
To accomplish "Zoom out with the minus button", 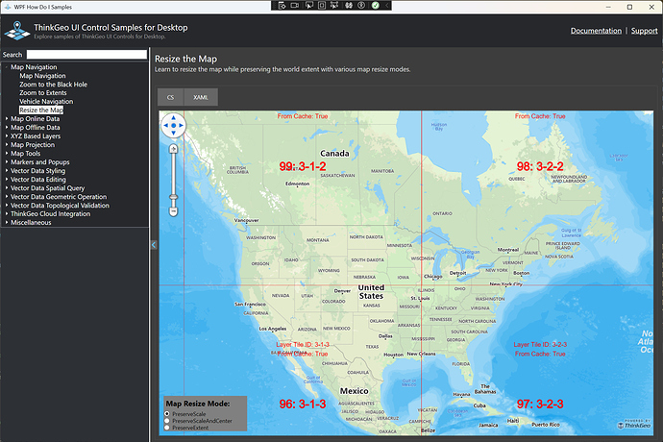I will click(x=173, y=211).
